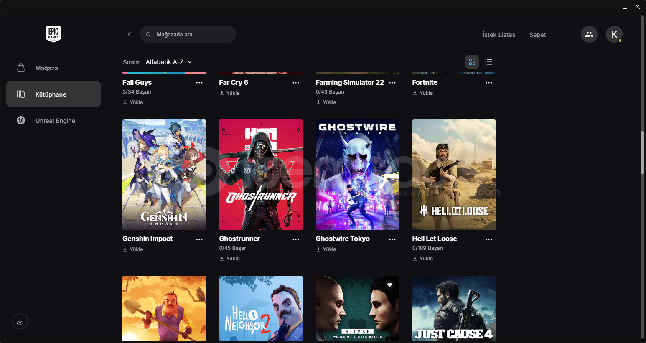This screenshot has width=646, height=343.
Task: Open the K profile avatar menu
Action: click(614, 34)
